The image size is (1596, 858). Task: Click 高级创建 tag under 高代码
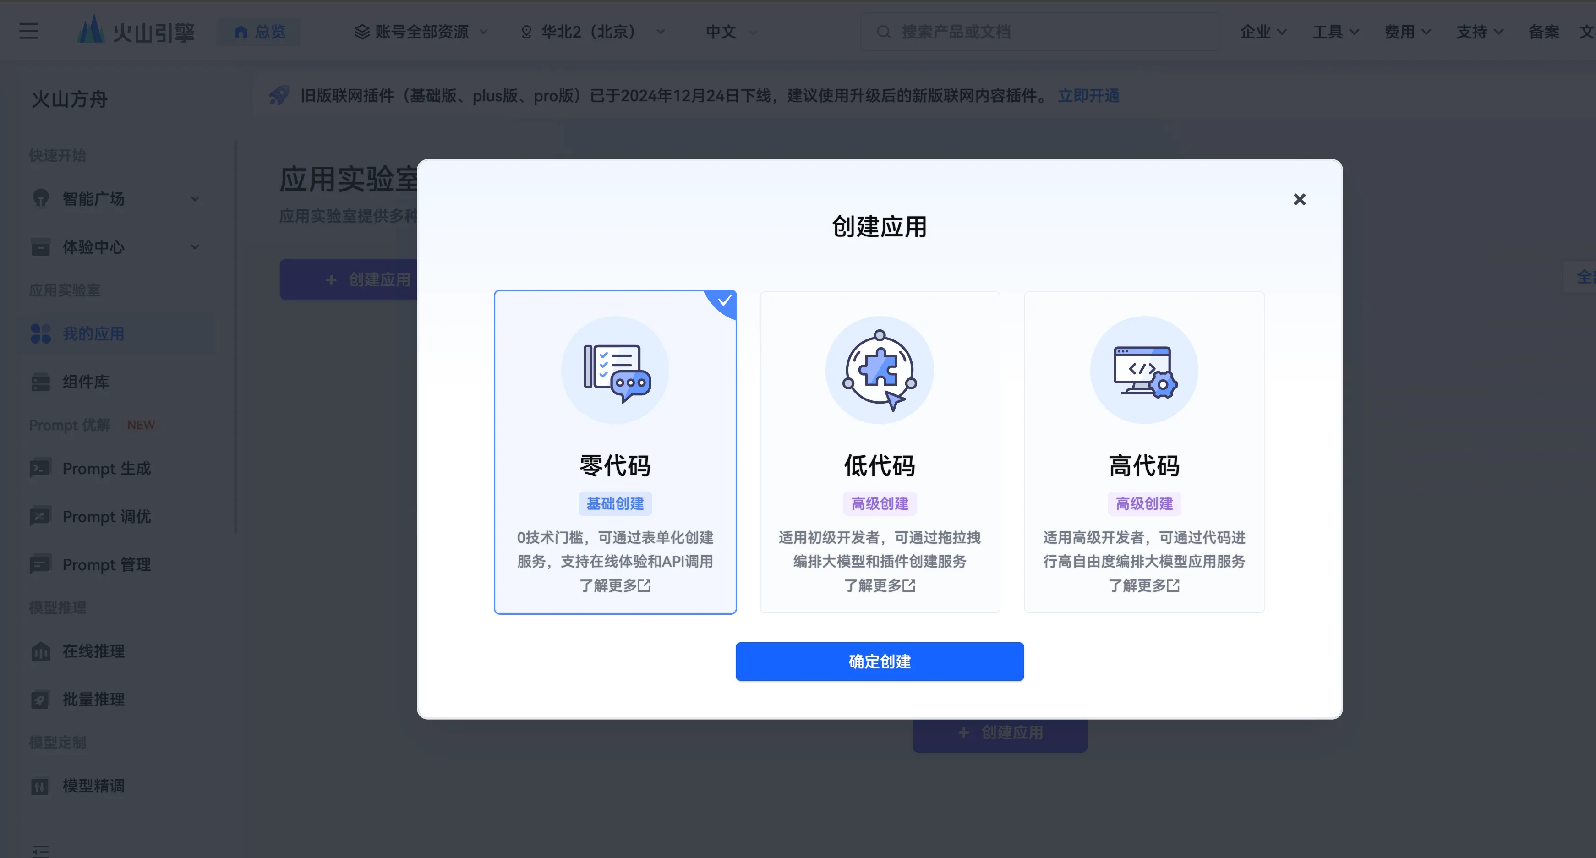coord(1144,503)
